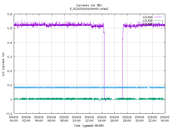Screen dimensions: 170x128
Task: Click the 0.5 y-axis tick value
Action: (10, 28)
